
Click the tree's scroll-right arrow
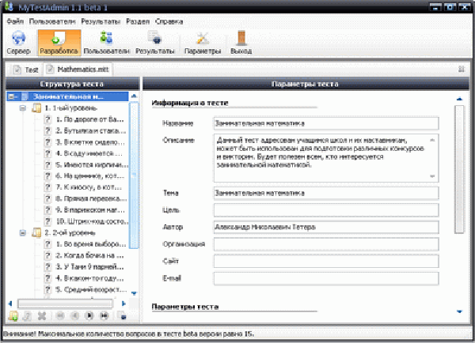(123, 303)
